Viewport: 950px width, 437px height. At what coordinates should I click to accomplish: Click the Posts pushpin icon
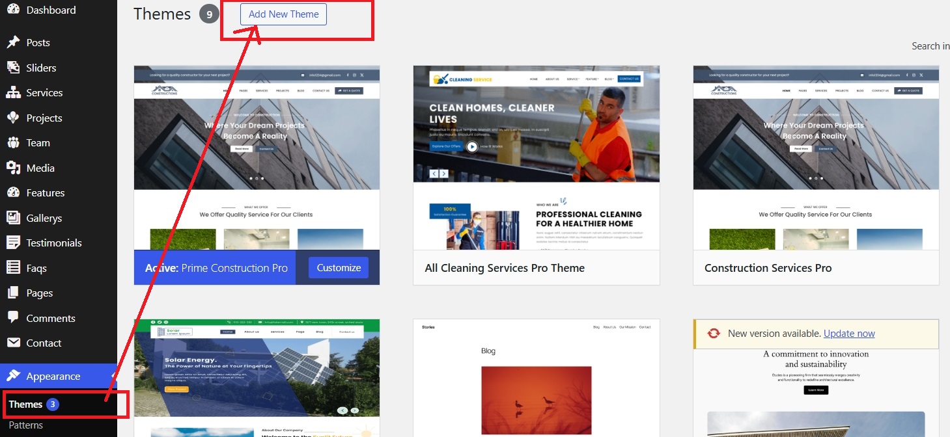point(13,42)
